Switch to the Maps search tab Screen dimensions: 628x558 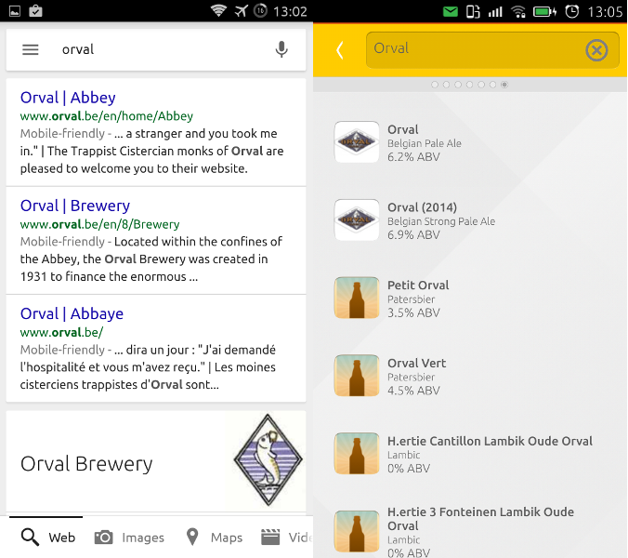point(214,538)
